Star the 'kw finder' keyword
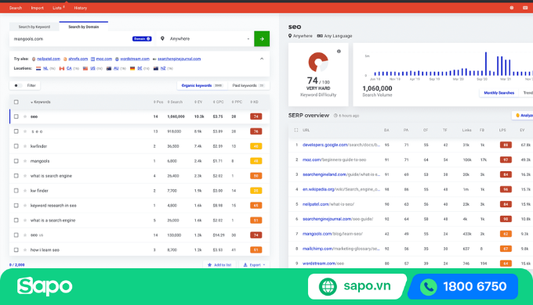Viewport: 533px width, 305px height. pos(25,191)
